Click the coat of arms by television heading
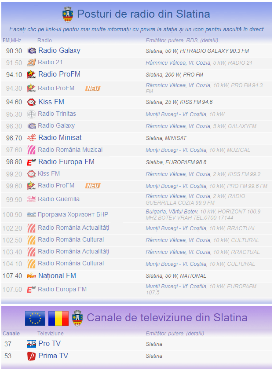This screenshot has width=274, height=371. [x=77, y=318]
